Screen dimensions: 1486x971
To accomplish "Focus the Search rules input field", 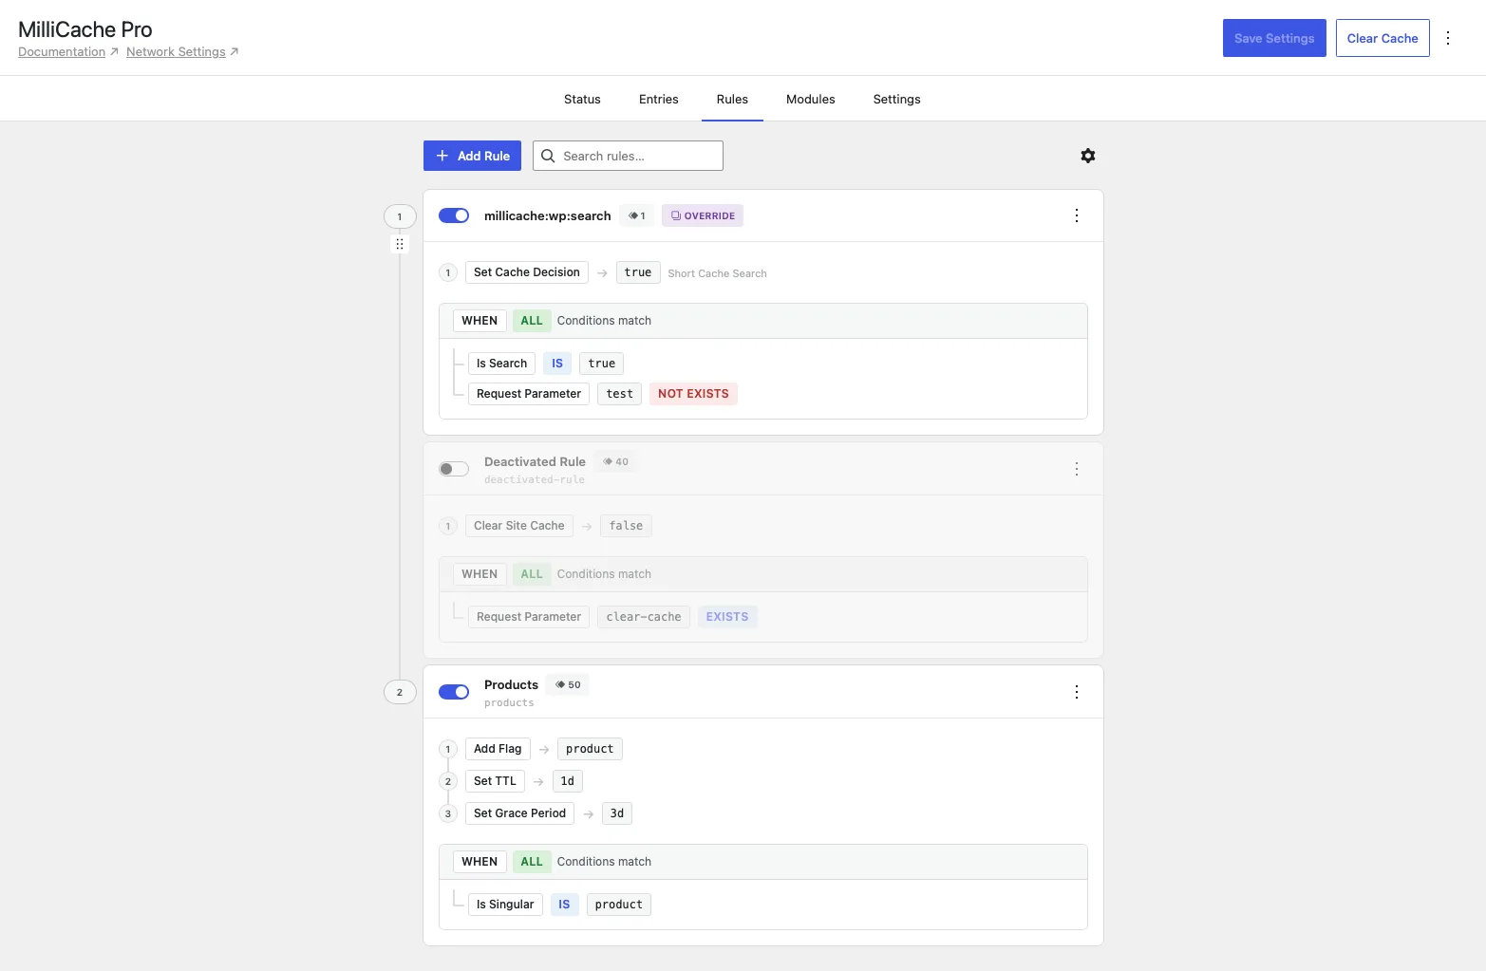I will point(628,156).
